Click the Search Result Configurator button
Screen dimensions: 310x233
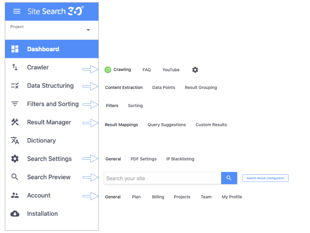(x=265, y=178)
